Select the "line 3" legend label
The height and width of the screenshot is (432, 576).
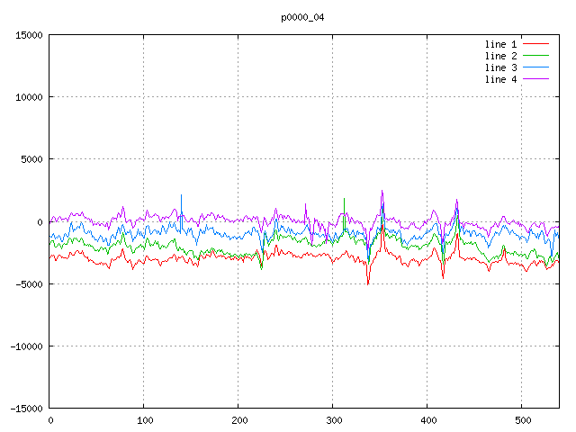pyautogui.click(x=501, y=67)
